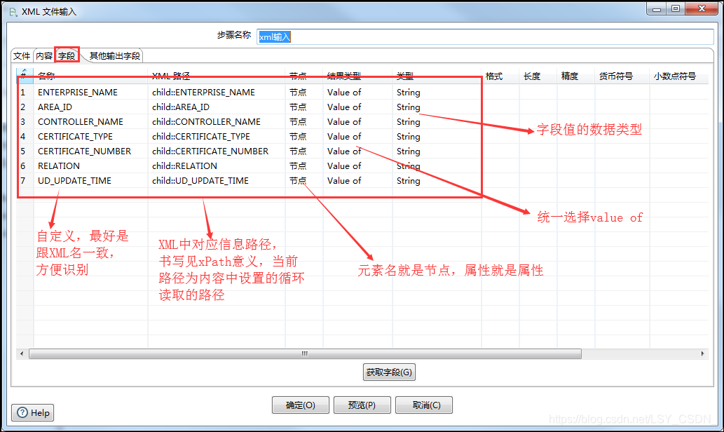The height and width of the screenshot is (432, 724).
Task: Click the child::UD_UPDATE_TIME path cell
Action: (x=217, y=181)
